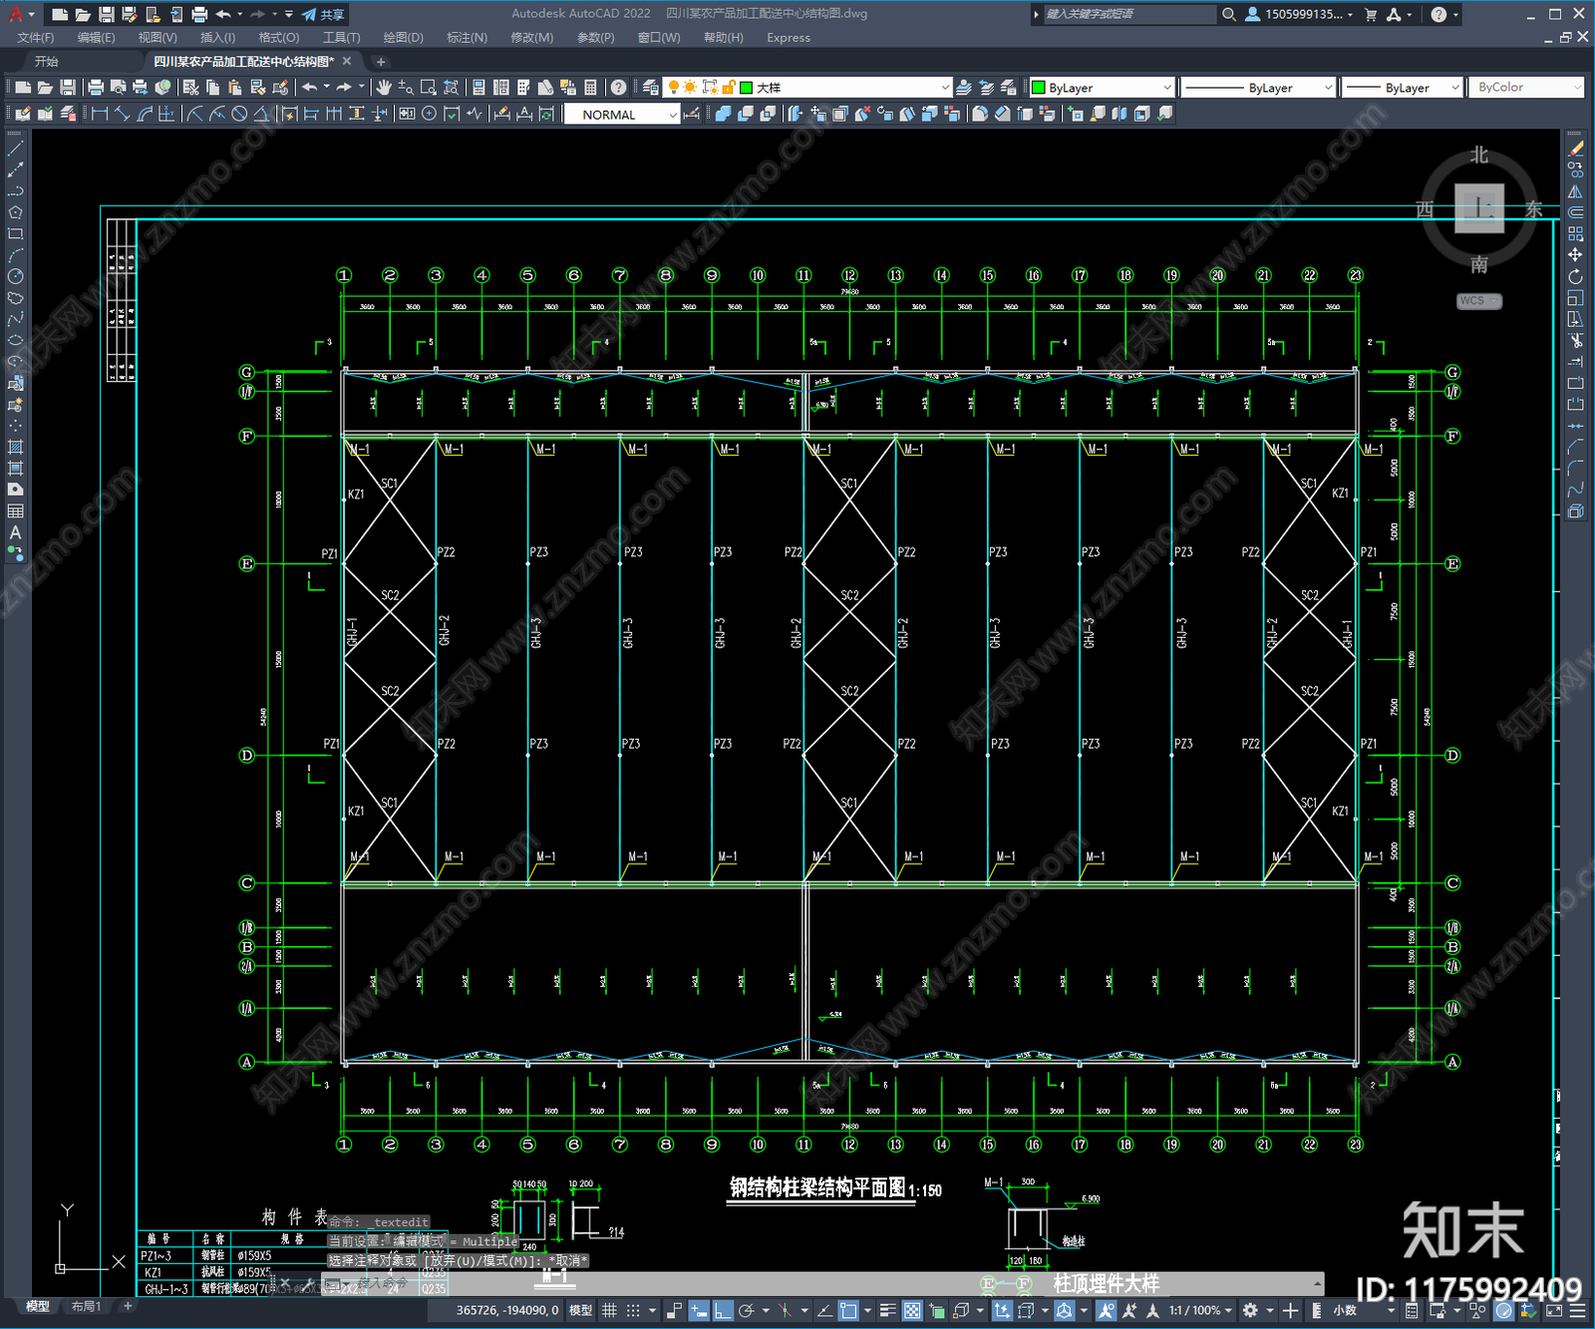Expand the ByLayer color dropdown
Viewport: 1595px width, 1329px height.
(x=1102, y=88)
